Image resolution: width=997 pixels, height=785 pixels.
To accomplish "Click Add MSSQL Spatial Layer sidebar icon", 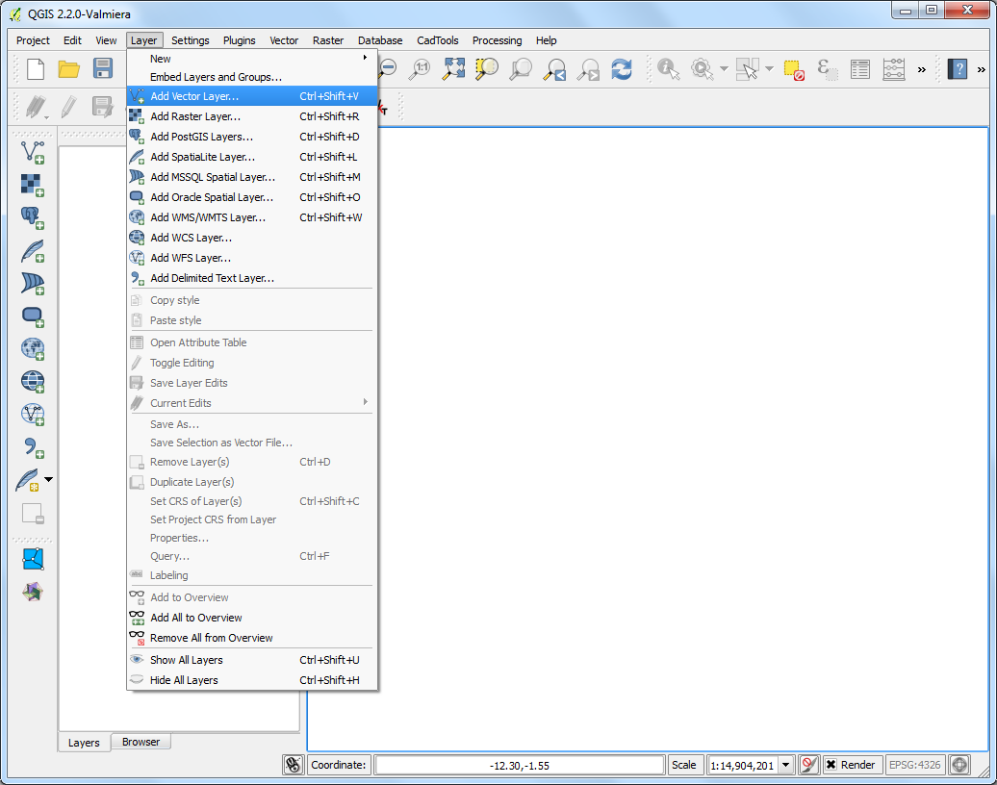I will (33, 284).
